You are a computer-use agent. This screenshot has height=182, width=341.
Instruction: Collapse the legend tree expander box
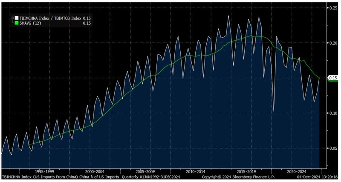click(12, 18)
